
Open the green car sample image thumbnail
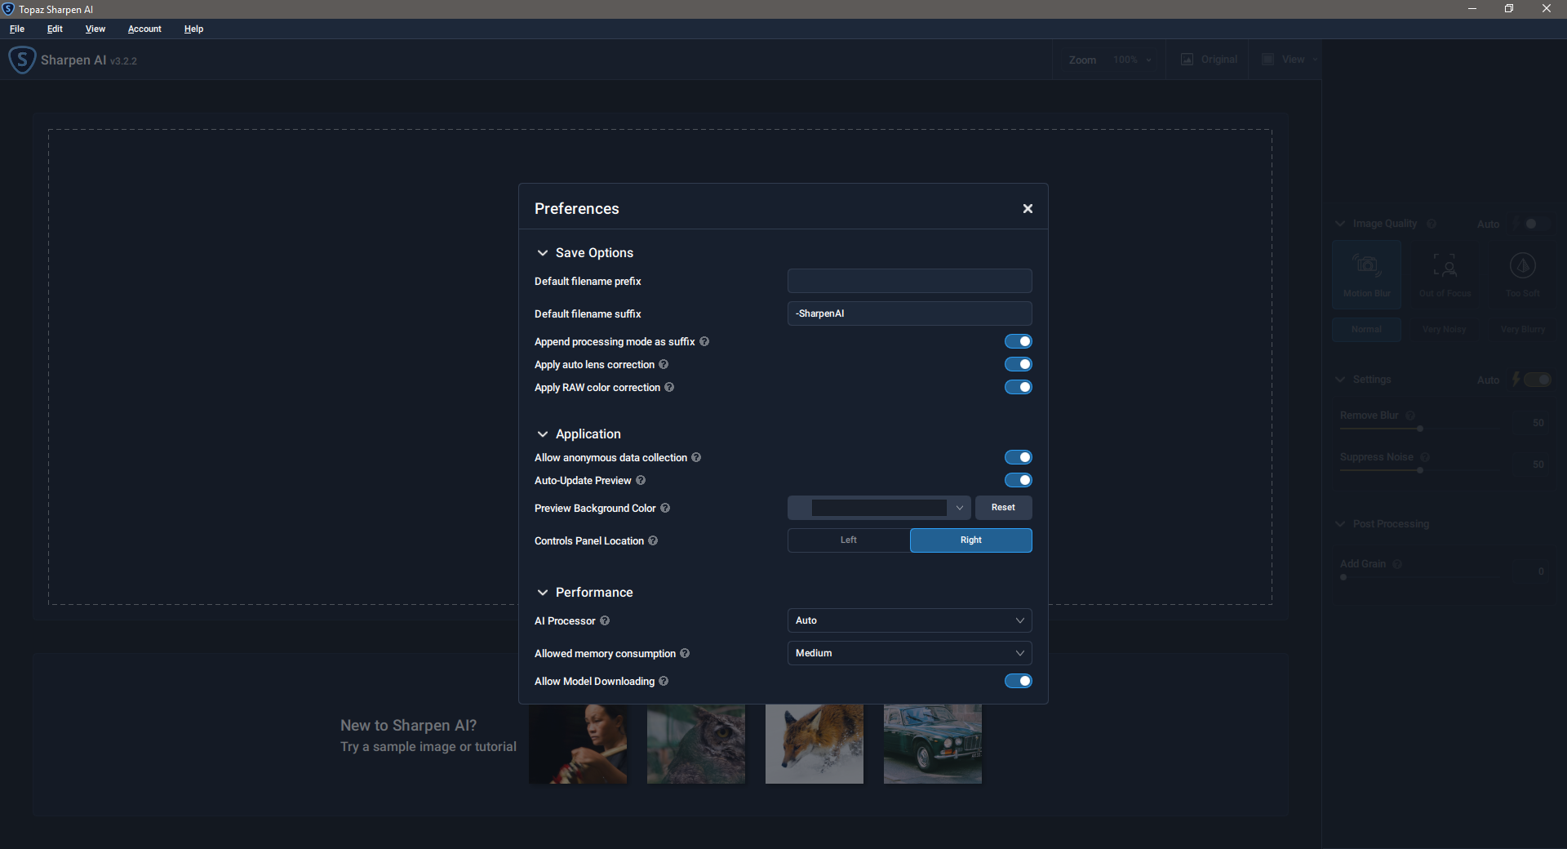(x=933, y=744)
